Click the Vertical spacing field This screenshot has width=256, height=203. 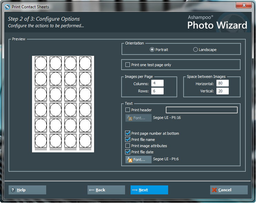222,91
